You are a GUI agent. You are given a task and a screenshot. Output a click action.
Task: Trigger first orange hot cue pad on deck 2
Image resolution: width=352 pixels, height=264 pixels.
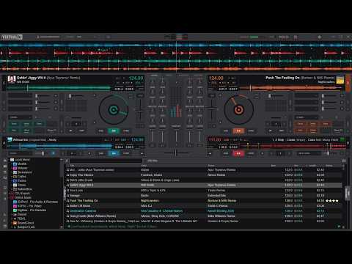pos(301,124)
